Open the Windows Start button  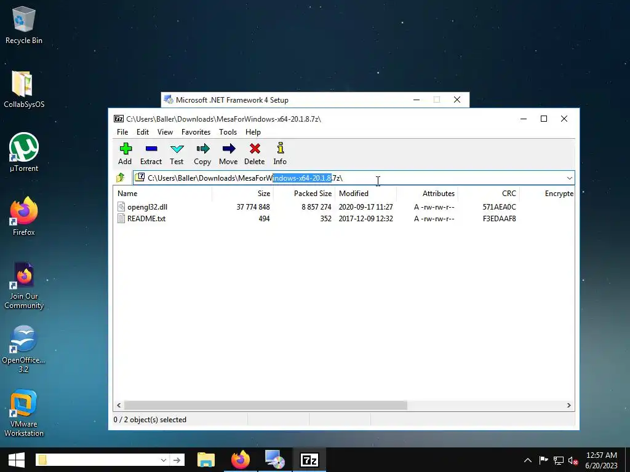pyautogui.click(x=17, y=460)
